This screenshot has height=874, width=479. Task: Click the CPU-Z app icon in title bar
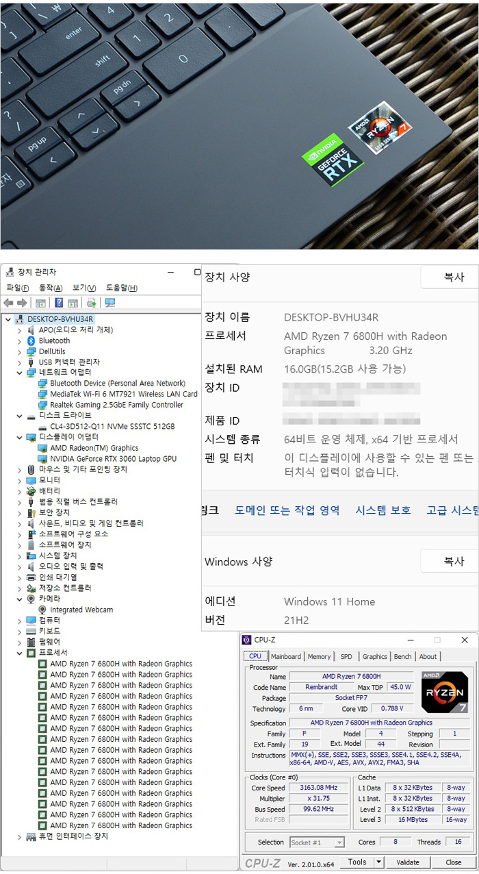(247, 640)
